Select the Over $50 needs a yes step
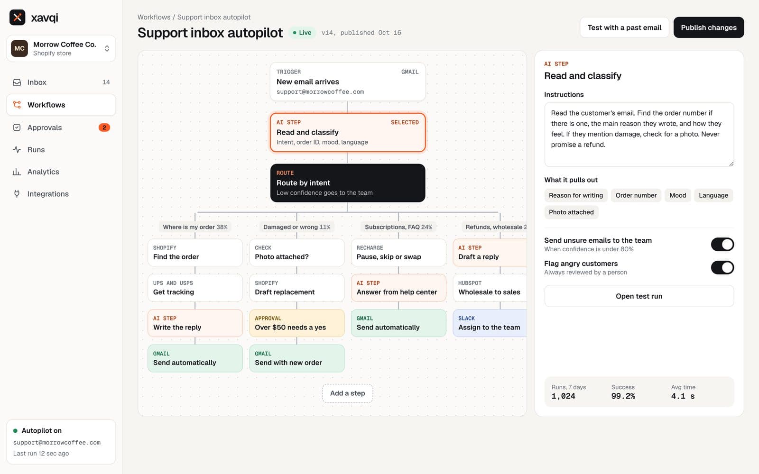Screen dimensions: 759x474 (x=297, y=323)
